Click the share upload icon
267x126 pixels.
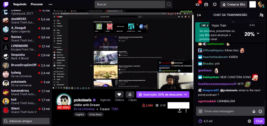click(179, 111)
